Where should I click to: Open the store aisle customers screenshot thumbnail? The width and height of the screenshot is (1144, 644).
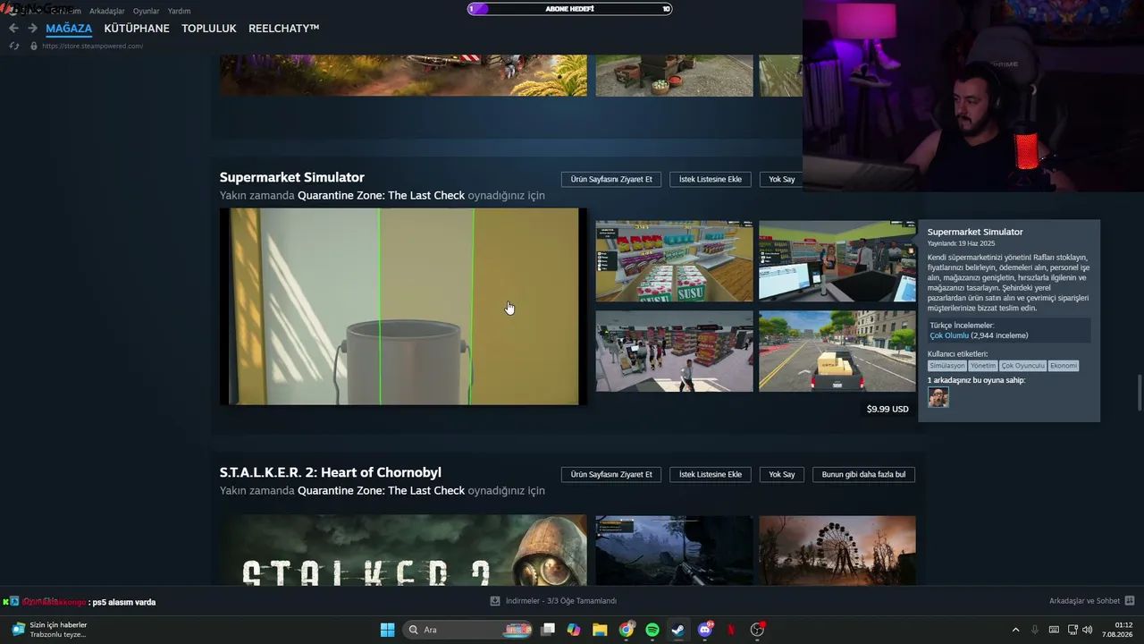675,352
